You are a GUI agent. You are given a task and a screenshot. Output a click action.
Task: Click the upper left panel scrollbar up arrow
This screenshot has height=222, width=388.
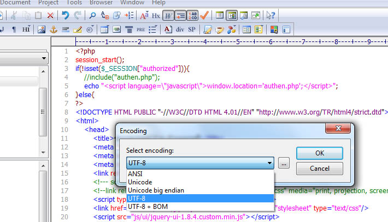tap(43, 71)
